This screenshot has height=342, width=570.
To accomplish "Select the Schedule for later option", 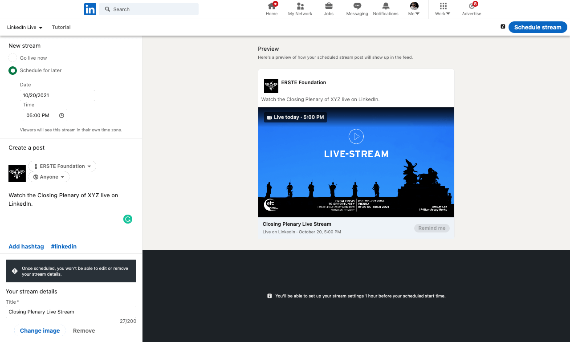I will click(12, 70).
